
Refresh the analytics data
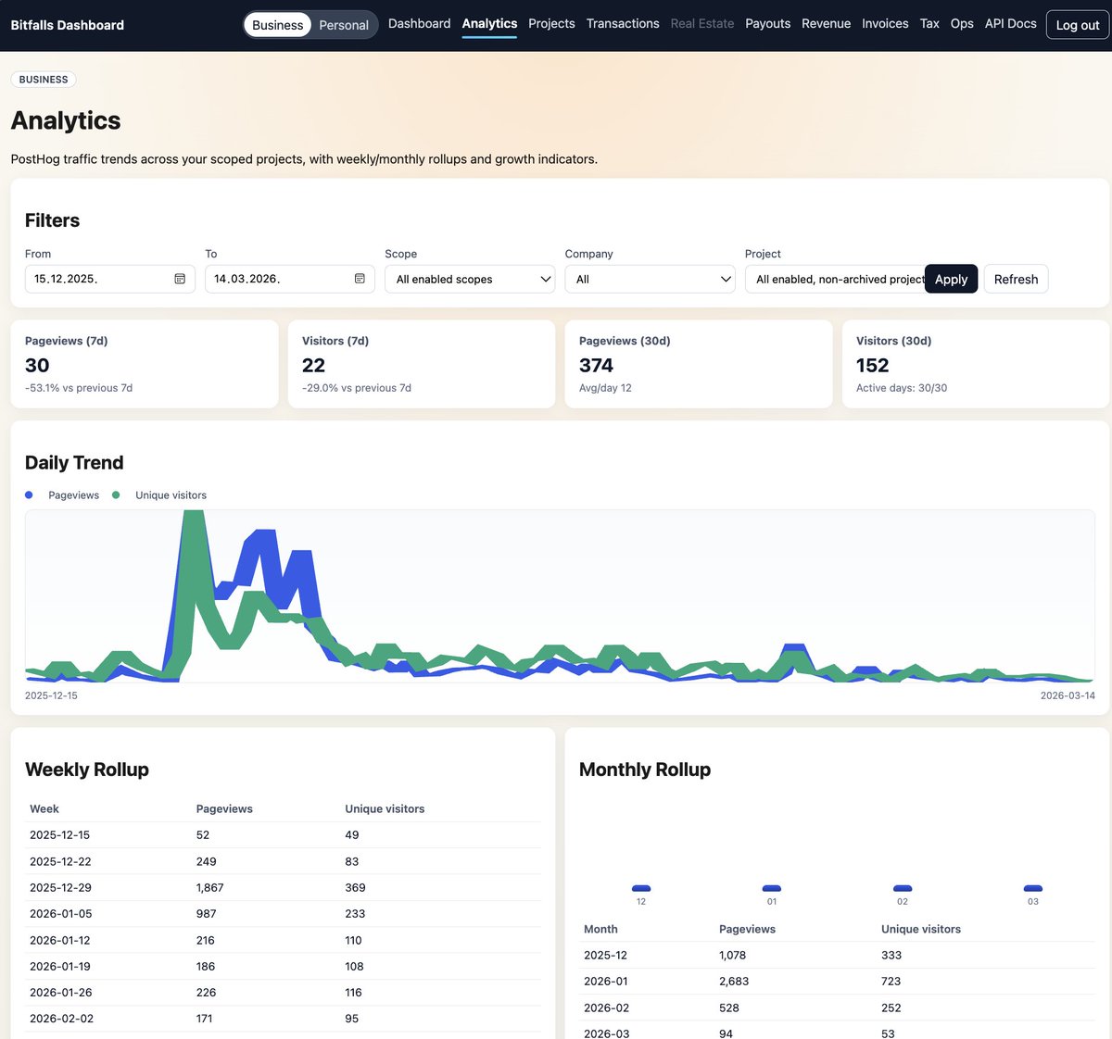click(x=1016, y=279)
